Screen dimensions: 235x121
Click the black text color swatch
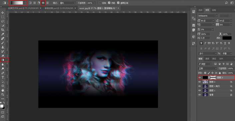227,38
